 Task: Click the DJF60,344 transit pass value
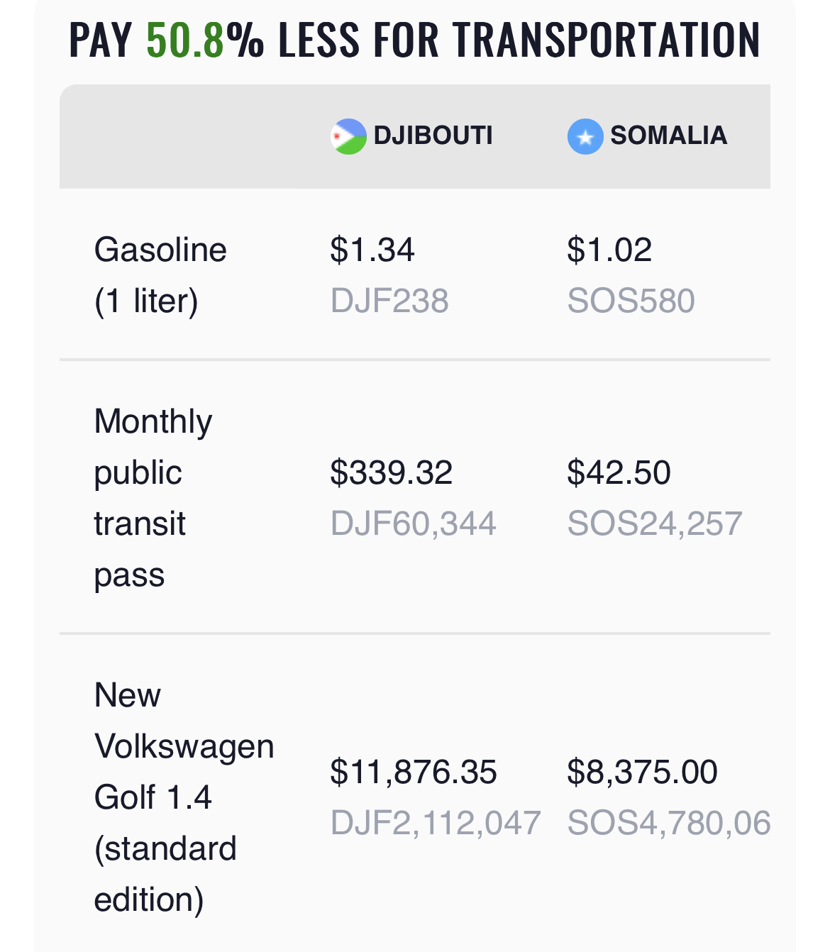[413, 524]
